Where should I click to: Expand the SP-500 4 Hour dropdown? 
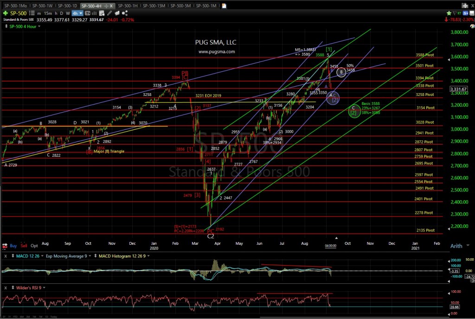click(x=39, y=26)
